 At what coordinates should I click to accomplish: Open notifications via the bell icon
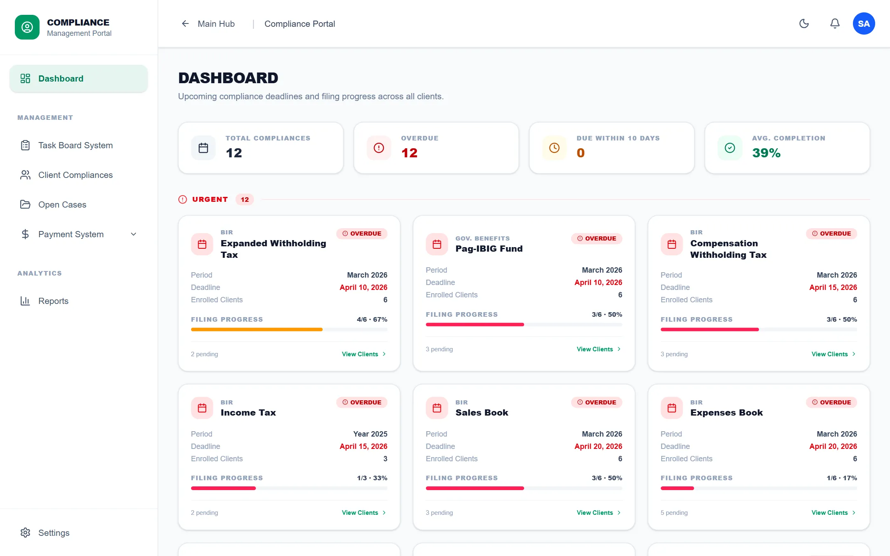835,23
